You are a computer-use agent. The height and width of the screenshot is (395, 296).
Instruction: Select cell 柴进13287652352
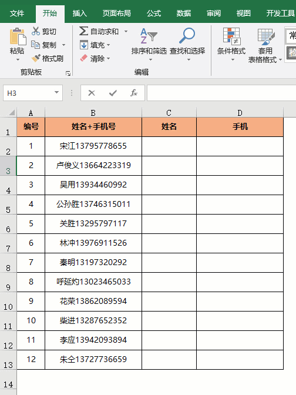[x=93, y=321]
